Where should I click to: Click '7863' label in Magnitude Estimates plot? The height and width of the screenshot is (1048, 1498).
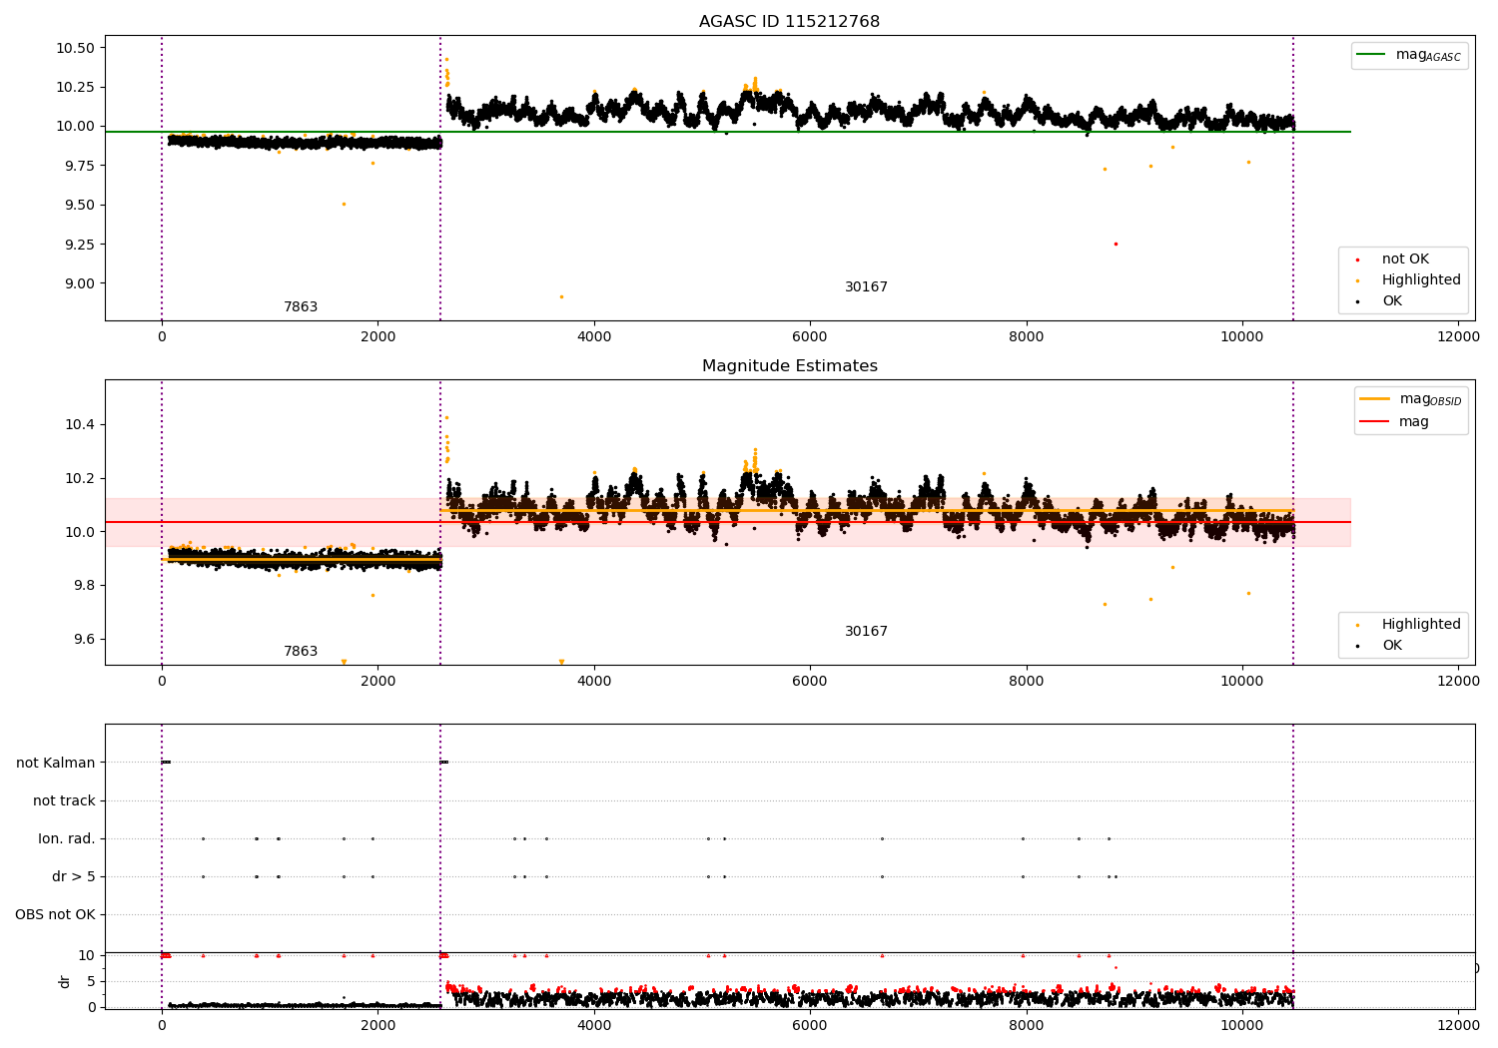tap(301, 652)
